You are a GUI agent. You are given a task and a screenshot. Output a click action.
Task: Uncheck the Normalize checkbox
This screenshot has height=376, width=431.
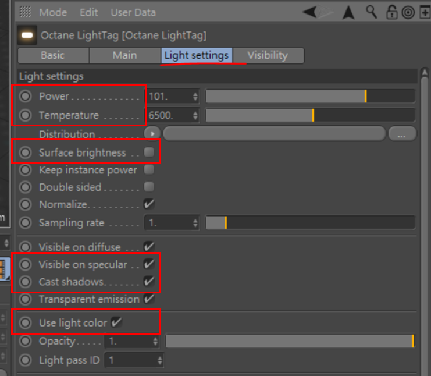tap(149, 204)
